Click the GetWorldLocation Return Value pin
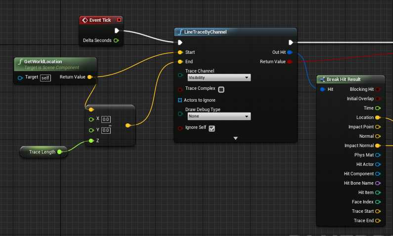 [90, 77]
